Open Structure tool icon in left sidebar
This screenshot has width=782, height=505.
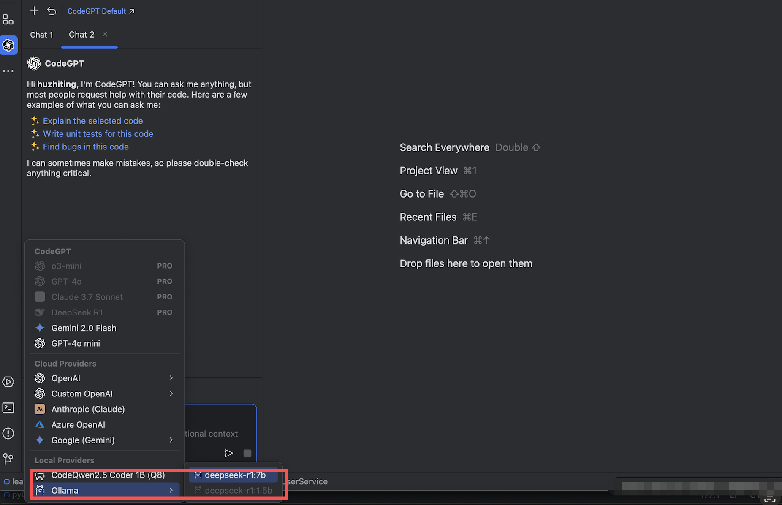(x=8, y=19)
